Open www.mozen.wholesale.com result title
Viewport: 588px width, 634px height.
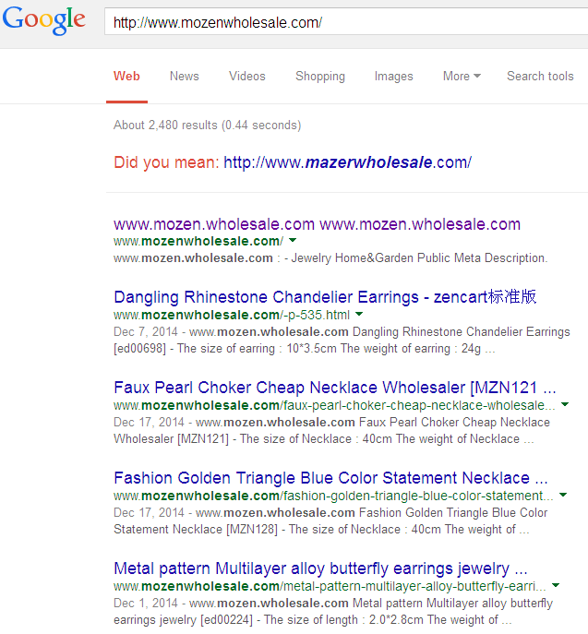click(x=317, y=224)
